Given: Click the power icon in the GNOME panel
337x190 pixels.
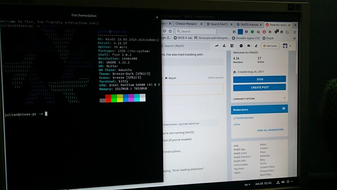Looking at the screenshot, I should point(288,182).
